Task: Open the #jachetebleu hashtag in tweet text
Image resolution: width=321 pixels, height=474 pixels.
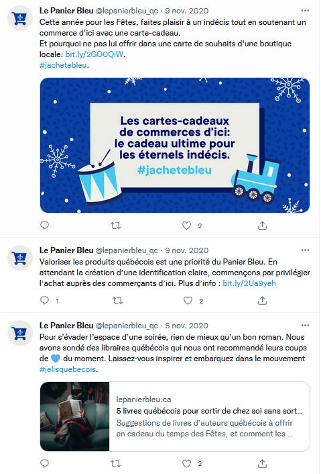Action: pos(63,65)
